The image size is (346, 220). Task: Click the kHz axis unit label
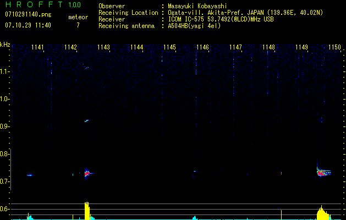[5, 45]
